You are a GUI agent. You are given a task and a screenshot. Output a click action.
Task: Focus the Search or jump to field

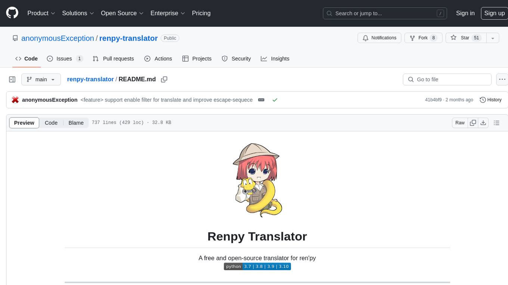(385, 13)
